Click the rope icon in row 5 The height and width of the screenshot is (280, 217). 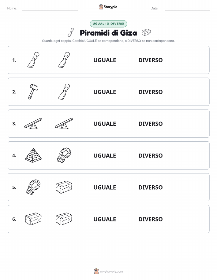pyautogui.click(x=33, y=187)
